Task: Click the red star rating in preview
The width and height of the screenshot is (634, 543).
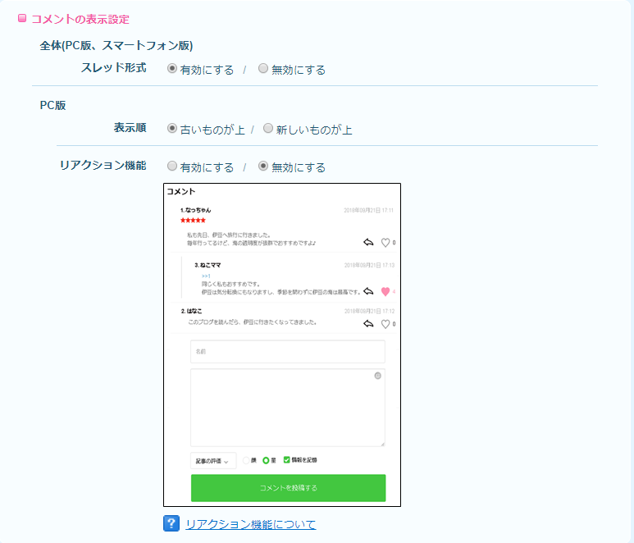Action: point(193,220)
